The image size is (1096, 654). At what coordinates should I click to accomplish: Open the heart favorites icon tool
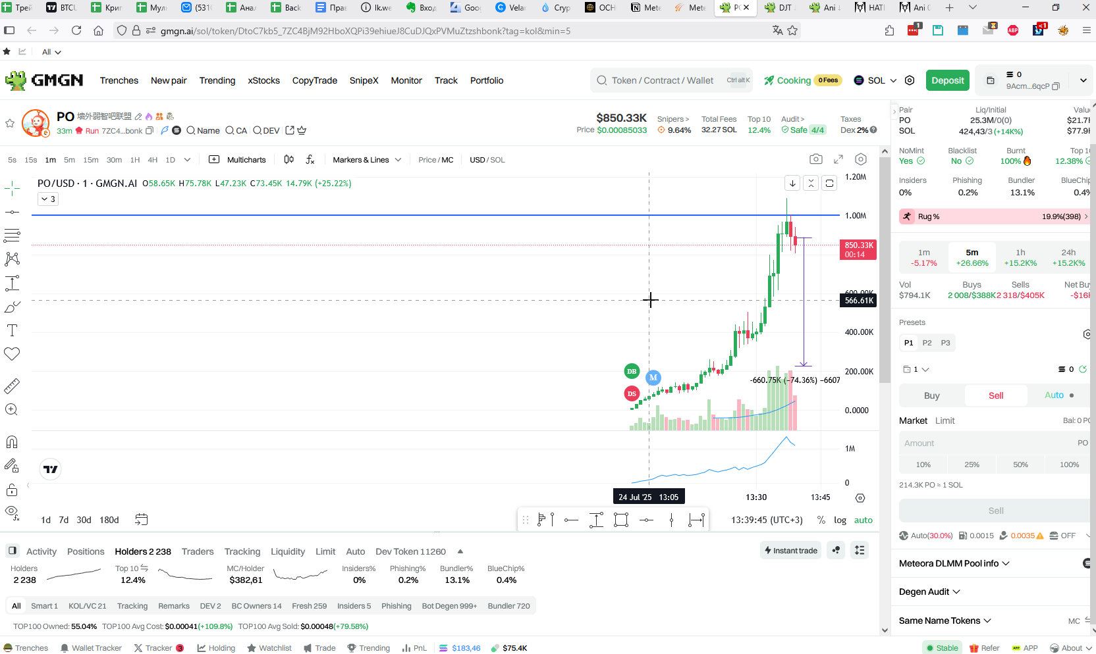12,354
